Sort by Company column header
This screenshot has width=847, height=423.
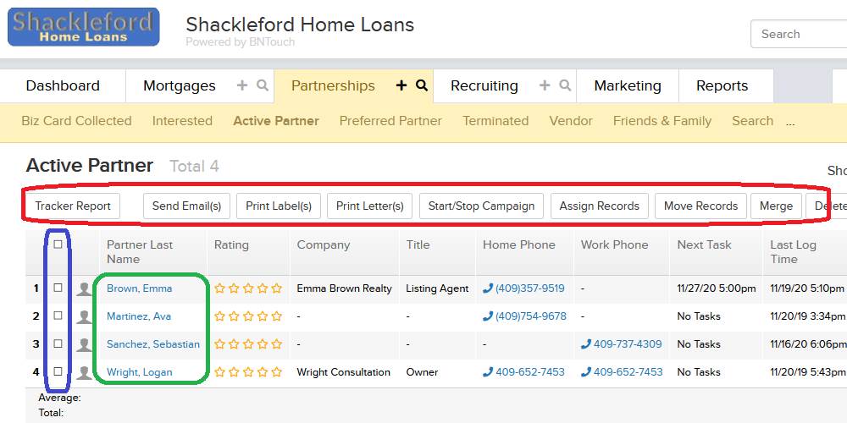pos(324,245)
